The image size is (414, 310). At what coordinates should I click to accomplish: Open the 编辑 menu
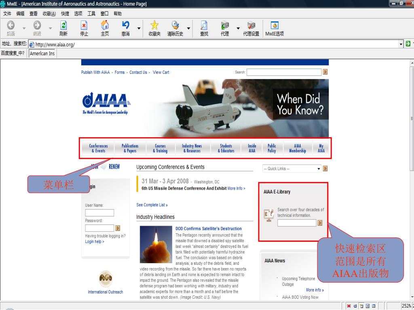coord(20,14)
